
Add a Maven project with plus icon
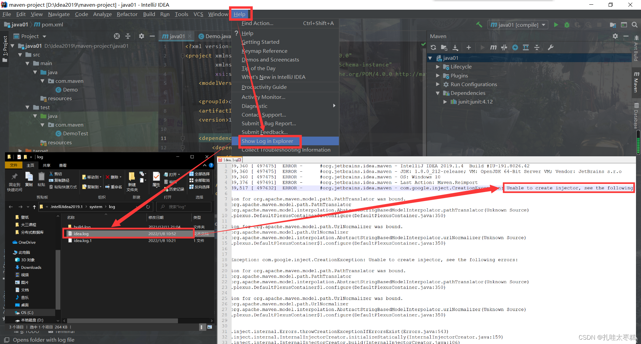pyautogui.click(x=469, y=47)
